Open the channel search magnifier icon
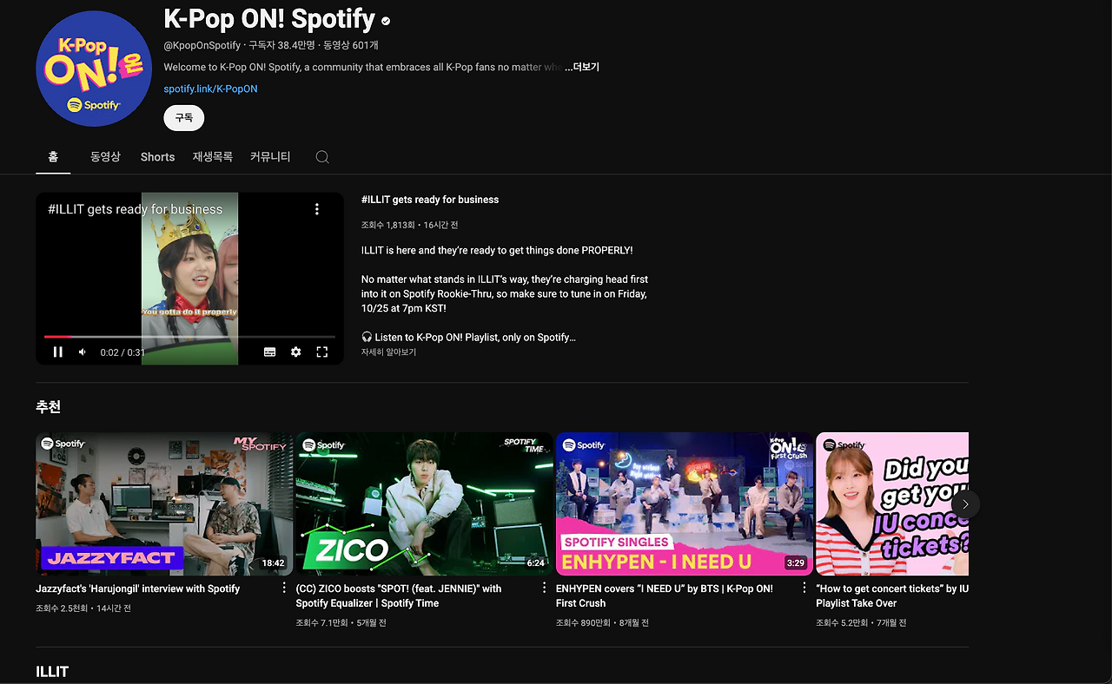Image resolution: width=1112 pixels, height=684 pixels. pos(322,157)
